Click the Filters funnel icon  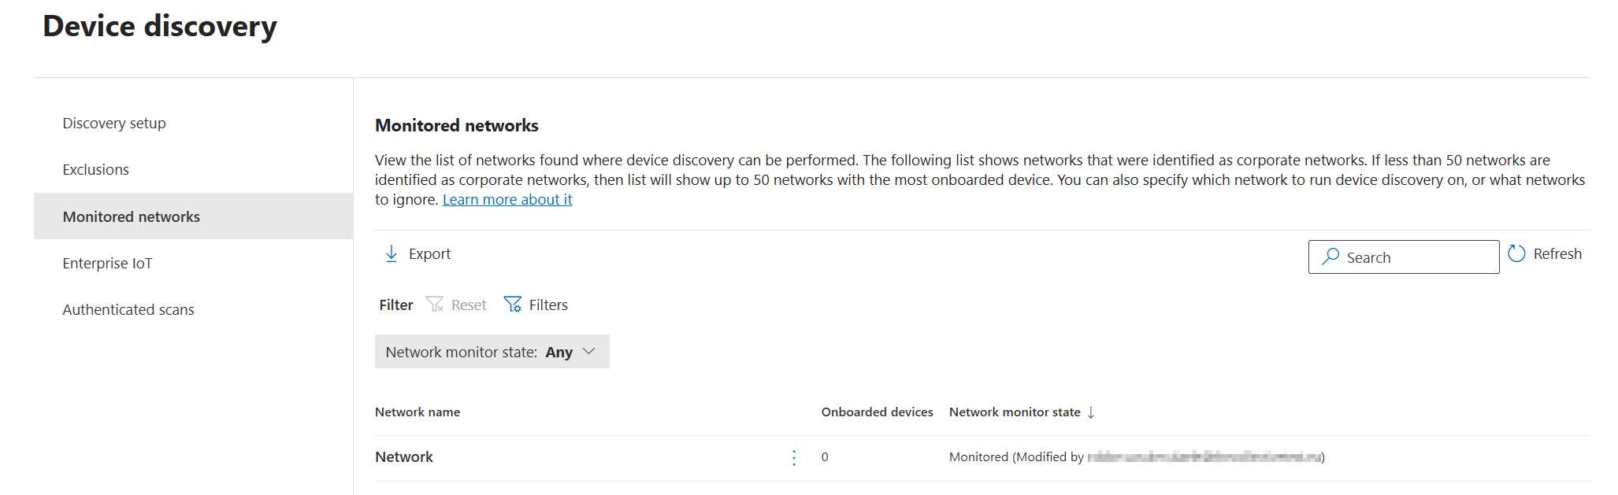click(x=513, y=305)
